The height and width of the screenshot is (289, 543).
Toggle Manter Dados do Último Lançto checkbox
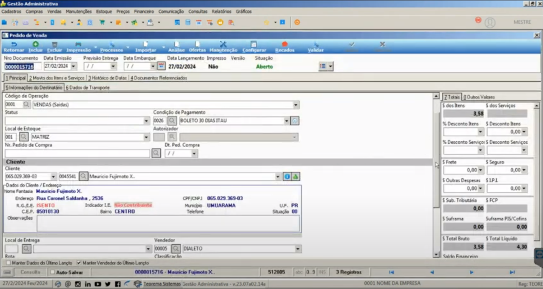click(x=9, y=263)
